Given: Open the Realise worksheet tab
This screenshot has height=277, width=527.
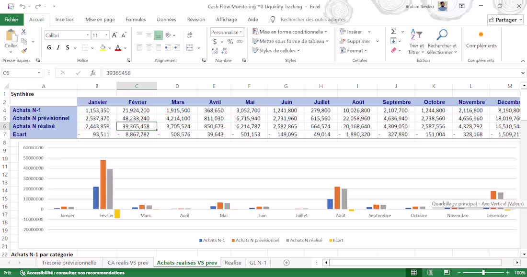Looking at the screenshot, I should point(233,262).
